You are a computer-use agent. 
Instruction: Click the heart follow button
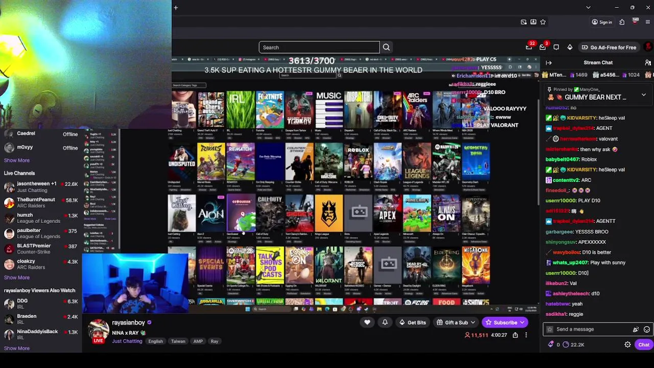367,323
